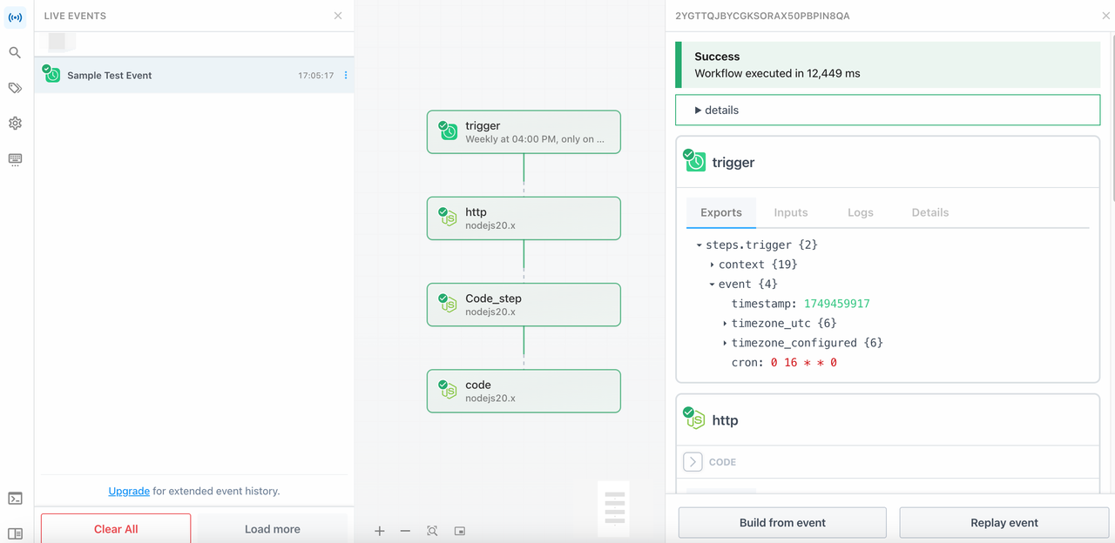Zoom in with the plus icon
The width and height of the screenshot is (1115, 543).
(x=380, y=531)
